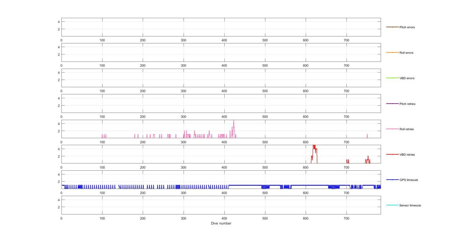Click the red VBD retries legend line
The height and width of the screenshot is (241, 473).
coord(392,155)
